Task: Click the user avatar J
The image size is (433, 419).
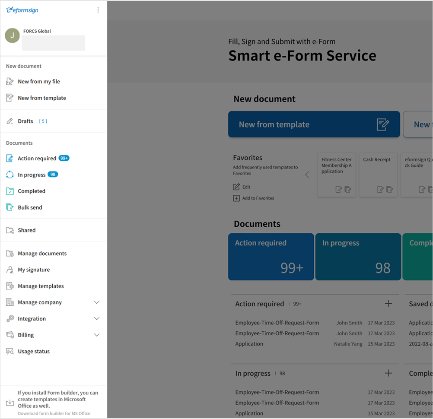Action: pyautogui.click(x=12, y=35)
